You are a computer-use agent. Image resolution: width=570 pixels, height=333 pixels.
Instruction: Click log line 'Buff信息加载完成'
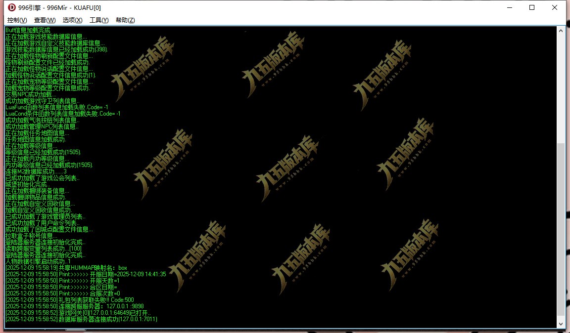[x=28, y=30]
